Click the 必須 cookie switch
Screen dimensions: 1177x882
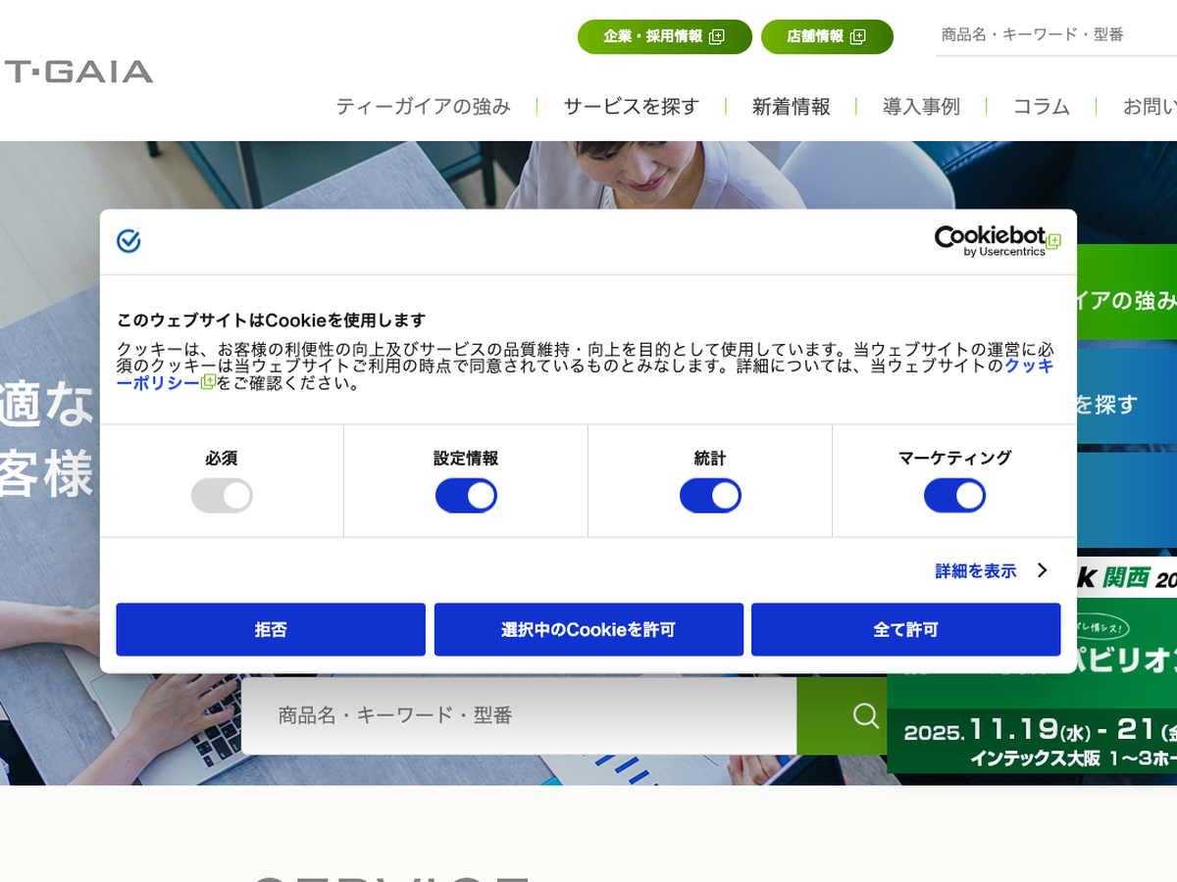222,496
